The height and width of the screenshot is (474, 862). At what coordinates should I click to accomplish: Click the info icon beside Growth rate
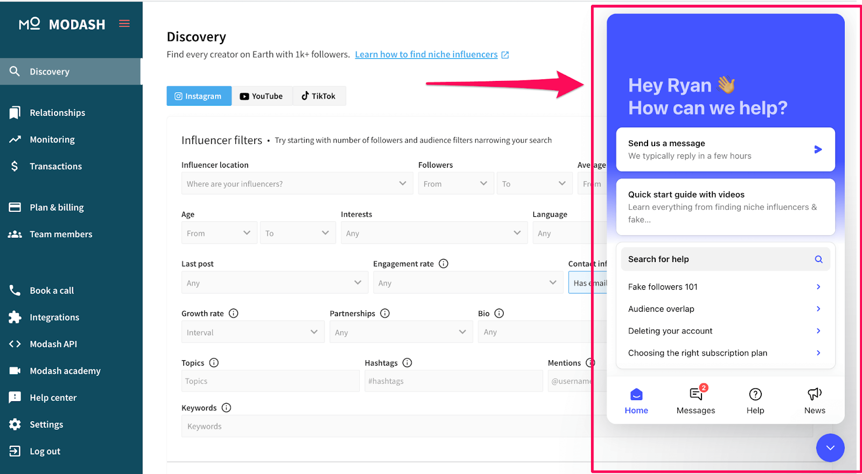coord(233,313)
